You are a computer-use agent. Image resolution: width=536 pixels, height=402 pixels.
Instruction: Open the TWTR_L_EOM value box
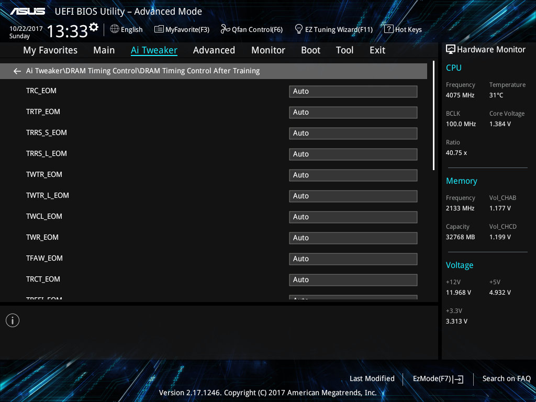pyautogui.click(x=353, y=196)
